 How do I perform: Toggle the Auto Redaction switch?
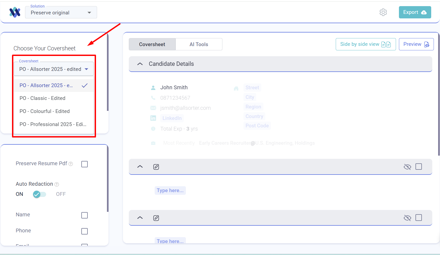(39, 194)
